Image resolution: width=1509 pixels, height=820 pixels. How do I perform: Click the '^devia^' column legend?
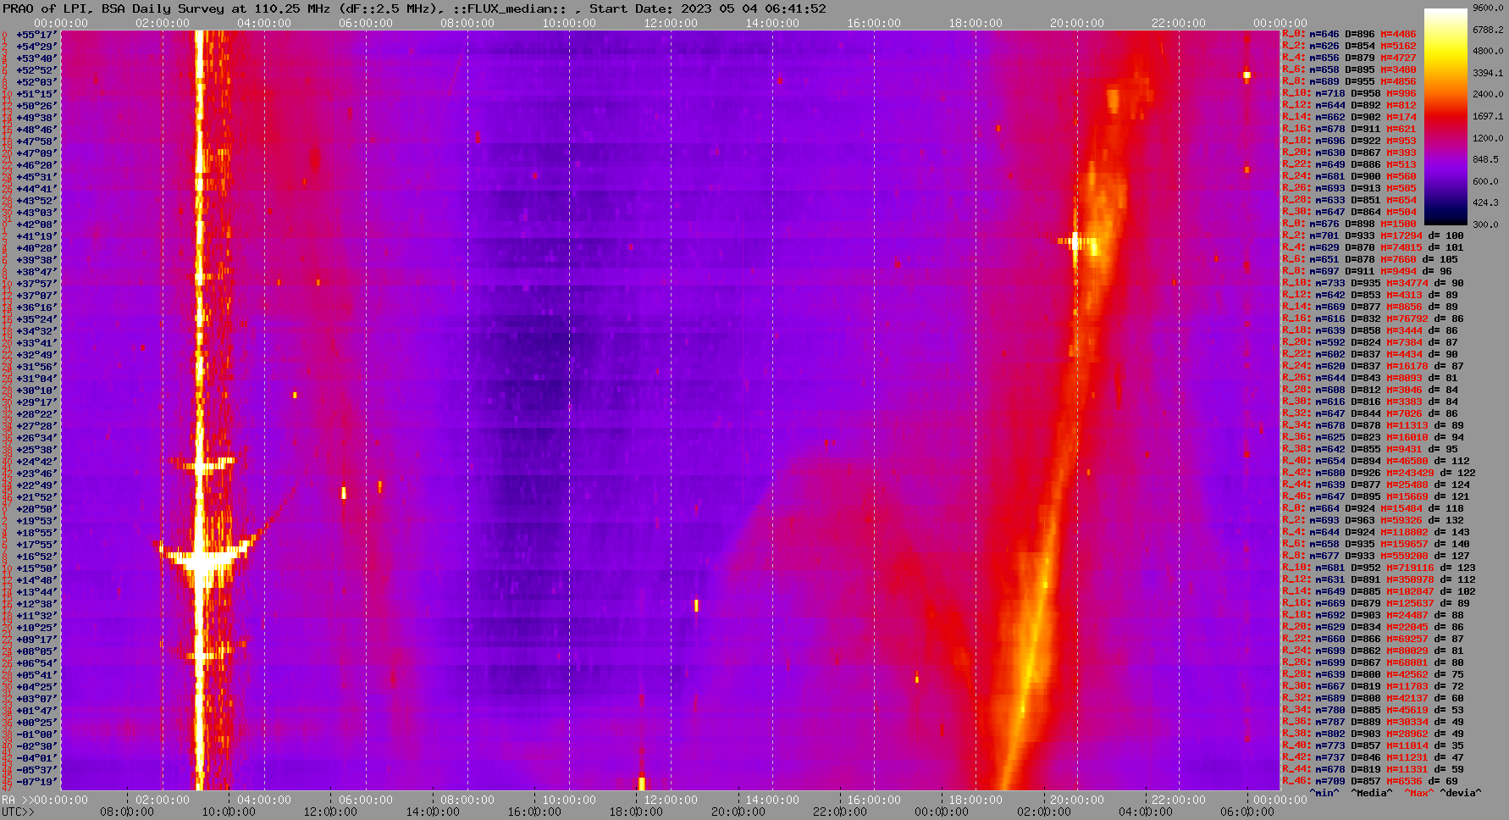click(x=1461, y=794)
